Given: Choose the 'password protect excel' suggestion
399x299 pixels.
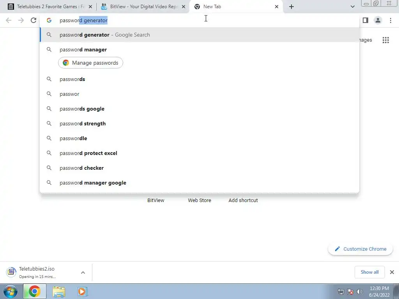Looking at the screenshot, I should (200, 153).
